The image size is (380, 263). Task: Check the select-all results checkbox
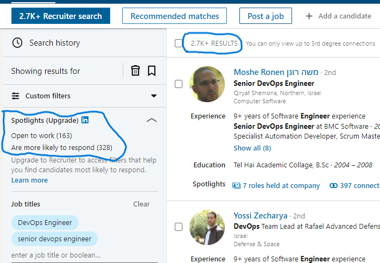(x=179, y=43)
